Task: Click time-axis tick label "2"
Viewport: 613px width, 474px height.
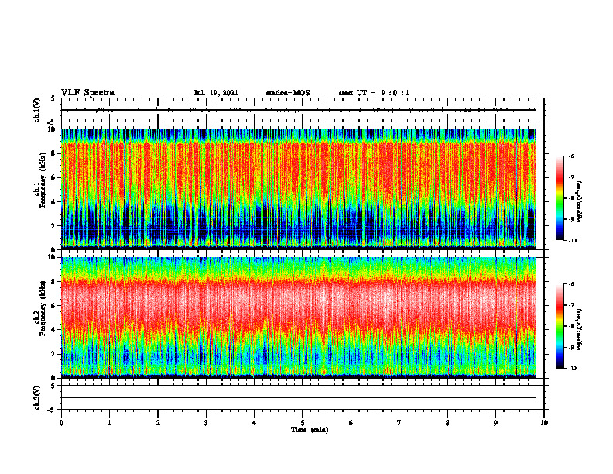Action: [x=158, y=423]
